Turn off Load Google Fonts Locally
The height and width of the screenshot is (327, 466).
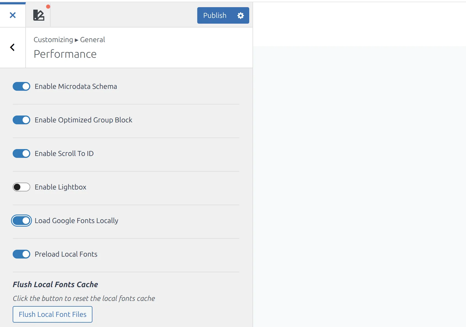pyautogui.click(x=21, y=221)
